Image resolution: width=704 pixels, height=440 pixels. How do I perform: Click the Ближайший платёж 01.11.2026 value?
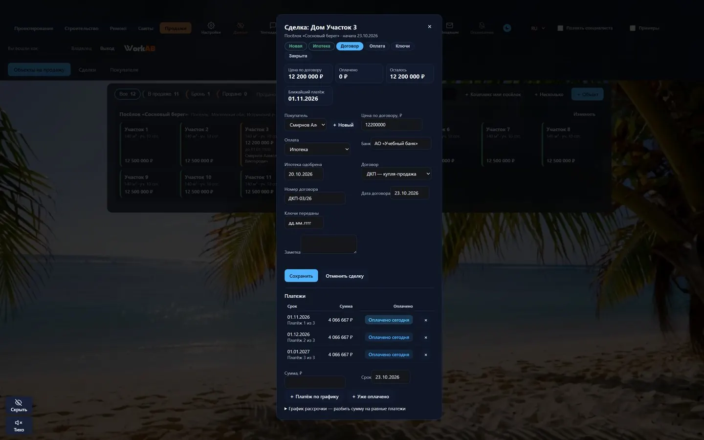coord(303,99)
